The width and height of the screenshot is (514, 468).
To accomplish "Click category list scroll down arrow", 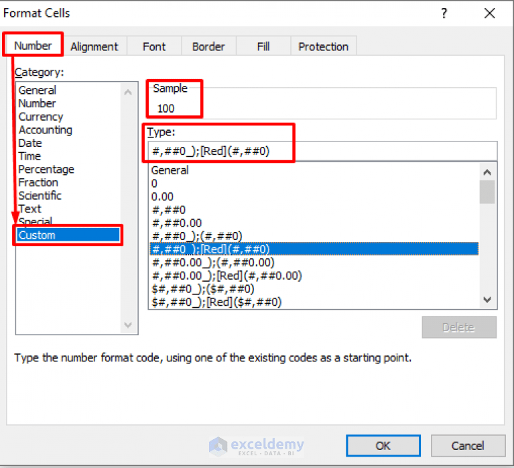I will pyautogui.click(x=128, y=325).
